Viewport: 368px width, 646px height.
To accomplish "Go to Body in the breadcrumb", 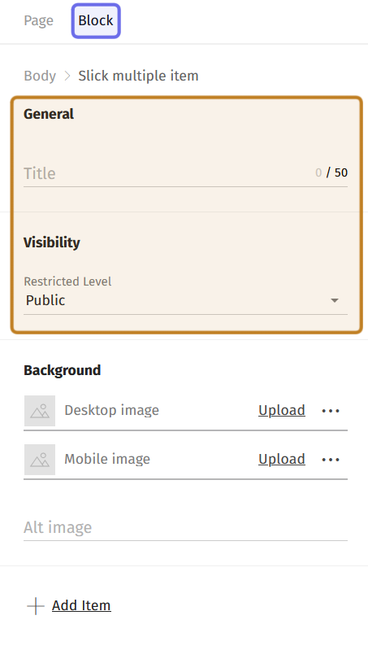I will click(x=40, y=76).
